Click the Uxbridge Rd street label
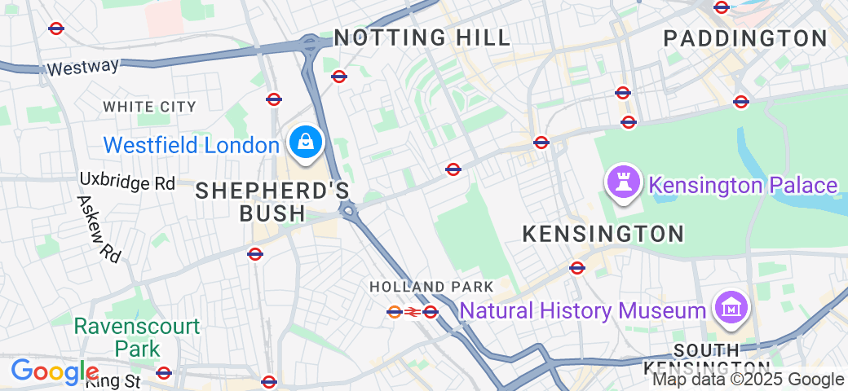 click(128, 182)
